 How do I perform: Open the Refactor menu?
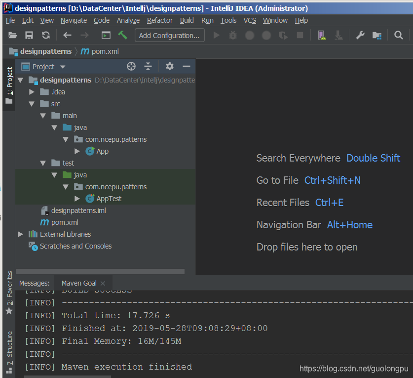click(x=159, y=20)
